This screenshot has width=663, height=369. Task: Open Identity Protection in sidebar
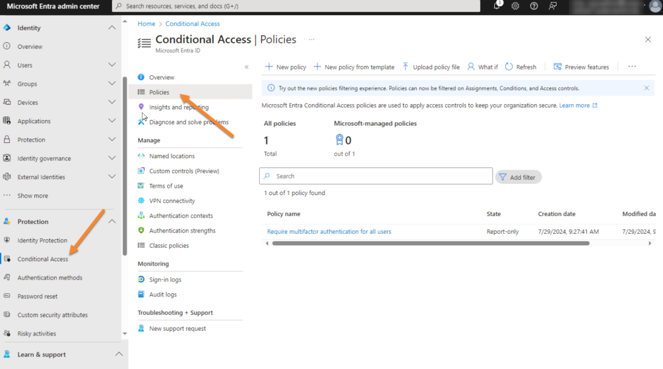coord(42,241)
